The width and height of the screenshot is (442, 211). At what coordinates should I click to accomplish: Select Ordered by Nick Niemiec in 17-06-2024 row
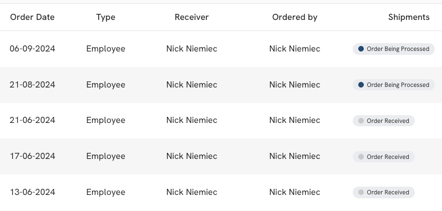294,156
